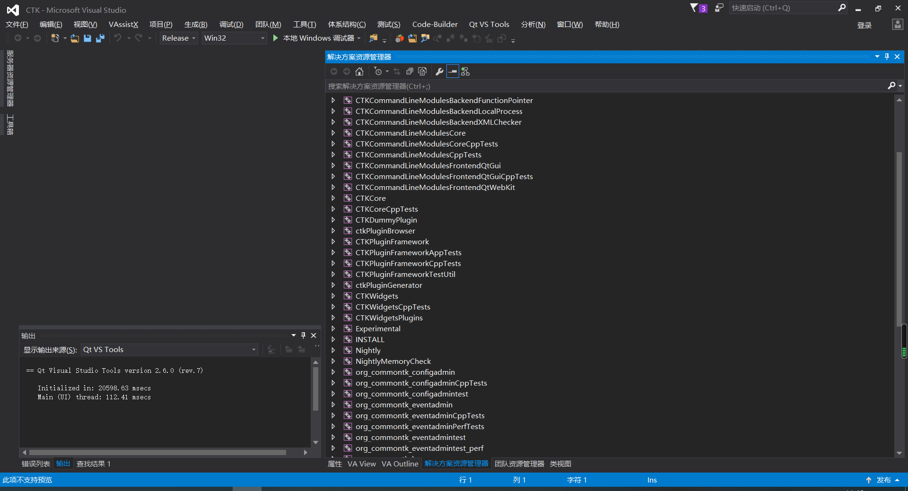This screenshot has height=491, width=908.
Task: Open the VAssistX menu
Action: [123, 25]
